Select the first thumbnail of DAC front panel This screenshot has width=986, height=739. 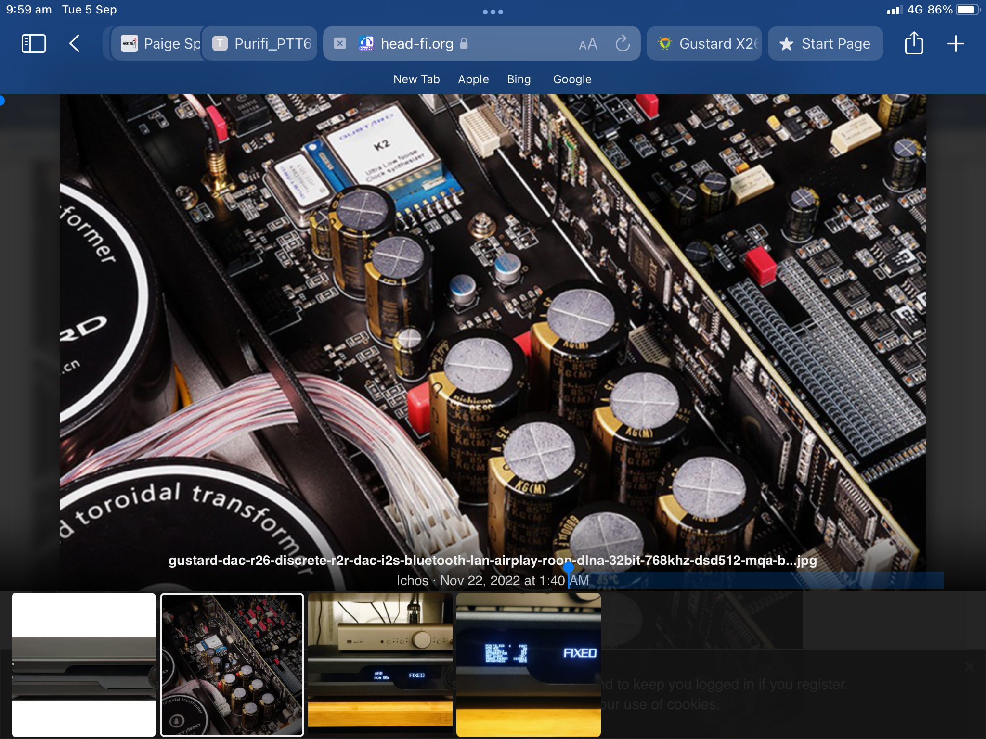pos(84,665)
